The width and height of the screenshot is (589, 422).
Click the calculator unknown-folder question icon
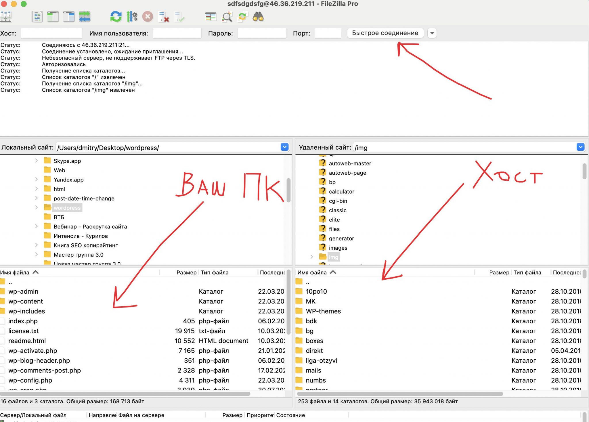click(x=323, y=191)
